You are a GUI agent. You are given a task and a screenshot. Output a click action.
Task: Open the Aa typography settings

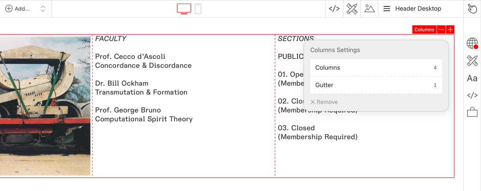click(x=473, y=78)
